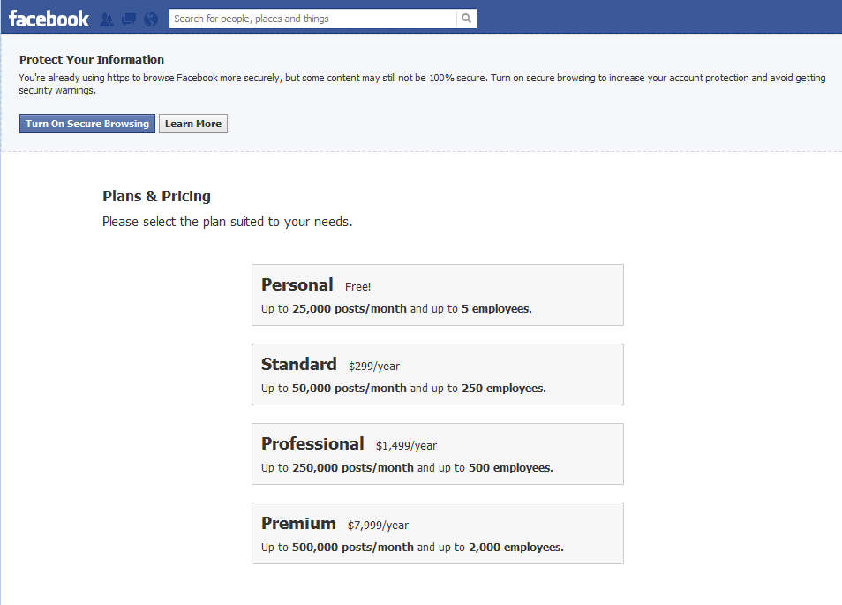Click the Facebook logo in the header

pos(49,18)
